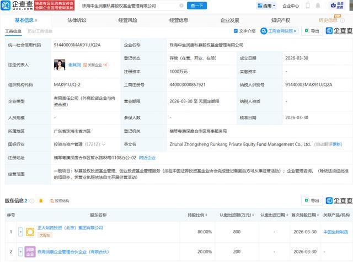Click the 珠海润康 shareholder logo icon
Viewport: 353px width, 262px height.
point(30,252)
